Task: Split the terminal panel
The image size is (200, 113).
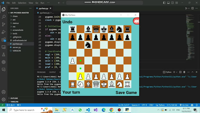Action: point(180,72)
